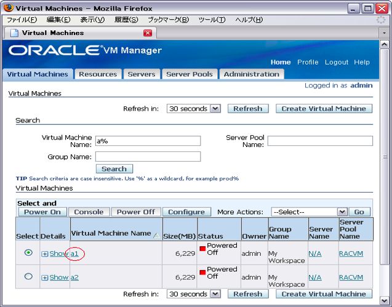Click the top Create Virtual Machine button
Viewport: 392px width, 307px height.
point(324,109)
